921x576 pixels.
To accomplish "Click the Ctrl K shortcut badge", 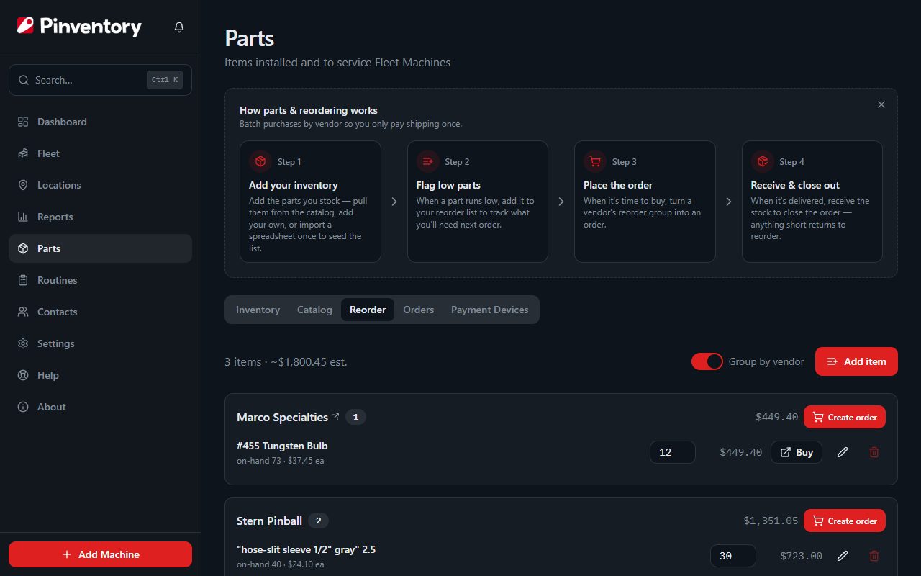I will (x=165, y=80).
